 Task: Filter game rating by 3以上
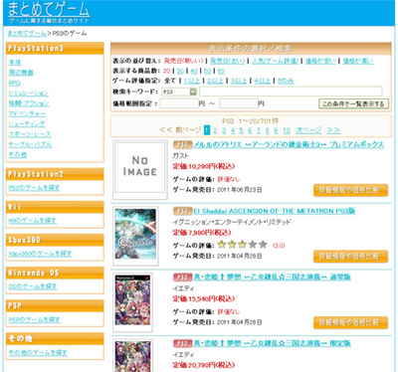(x=239, y=81)
